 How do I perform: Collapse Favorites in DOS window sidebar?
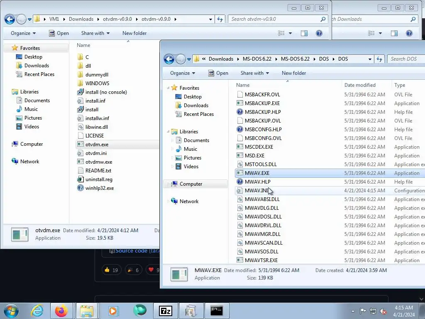click(168, 88)
